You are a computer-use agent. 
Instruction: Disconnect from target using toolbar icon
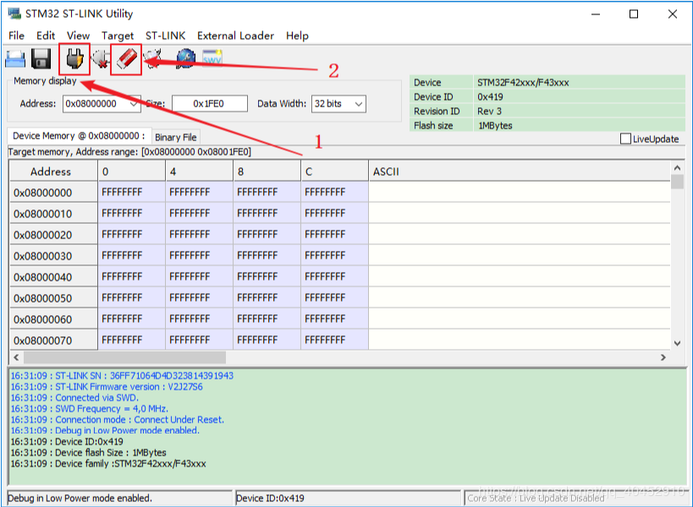(x=101, y=59)
